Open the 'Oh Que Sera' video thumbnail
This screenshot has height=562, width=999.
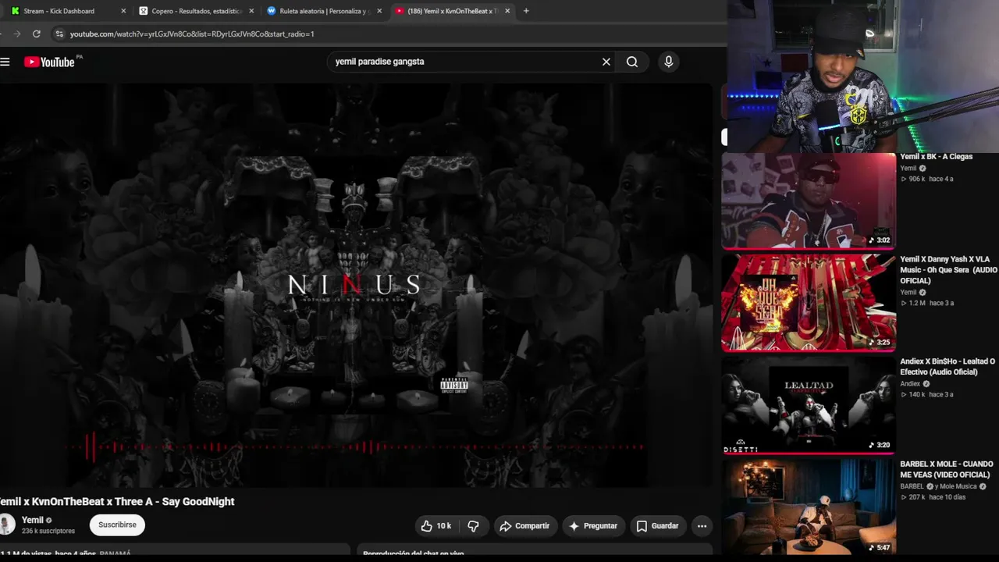[809, 303]
